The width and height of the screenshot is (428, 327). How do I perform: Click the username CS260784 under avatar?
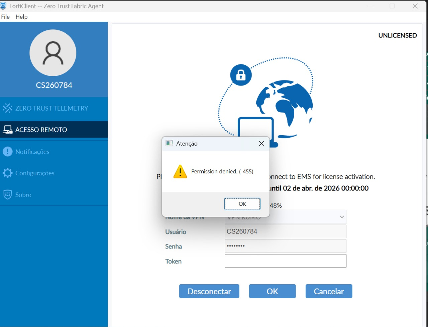click(x=54, y=85)
